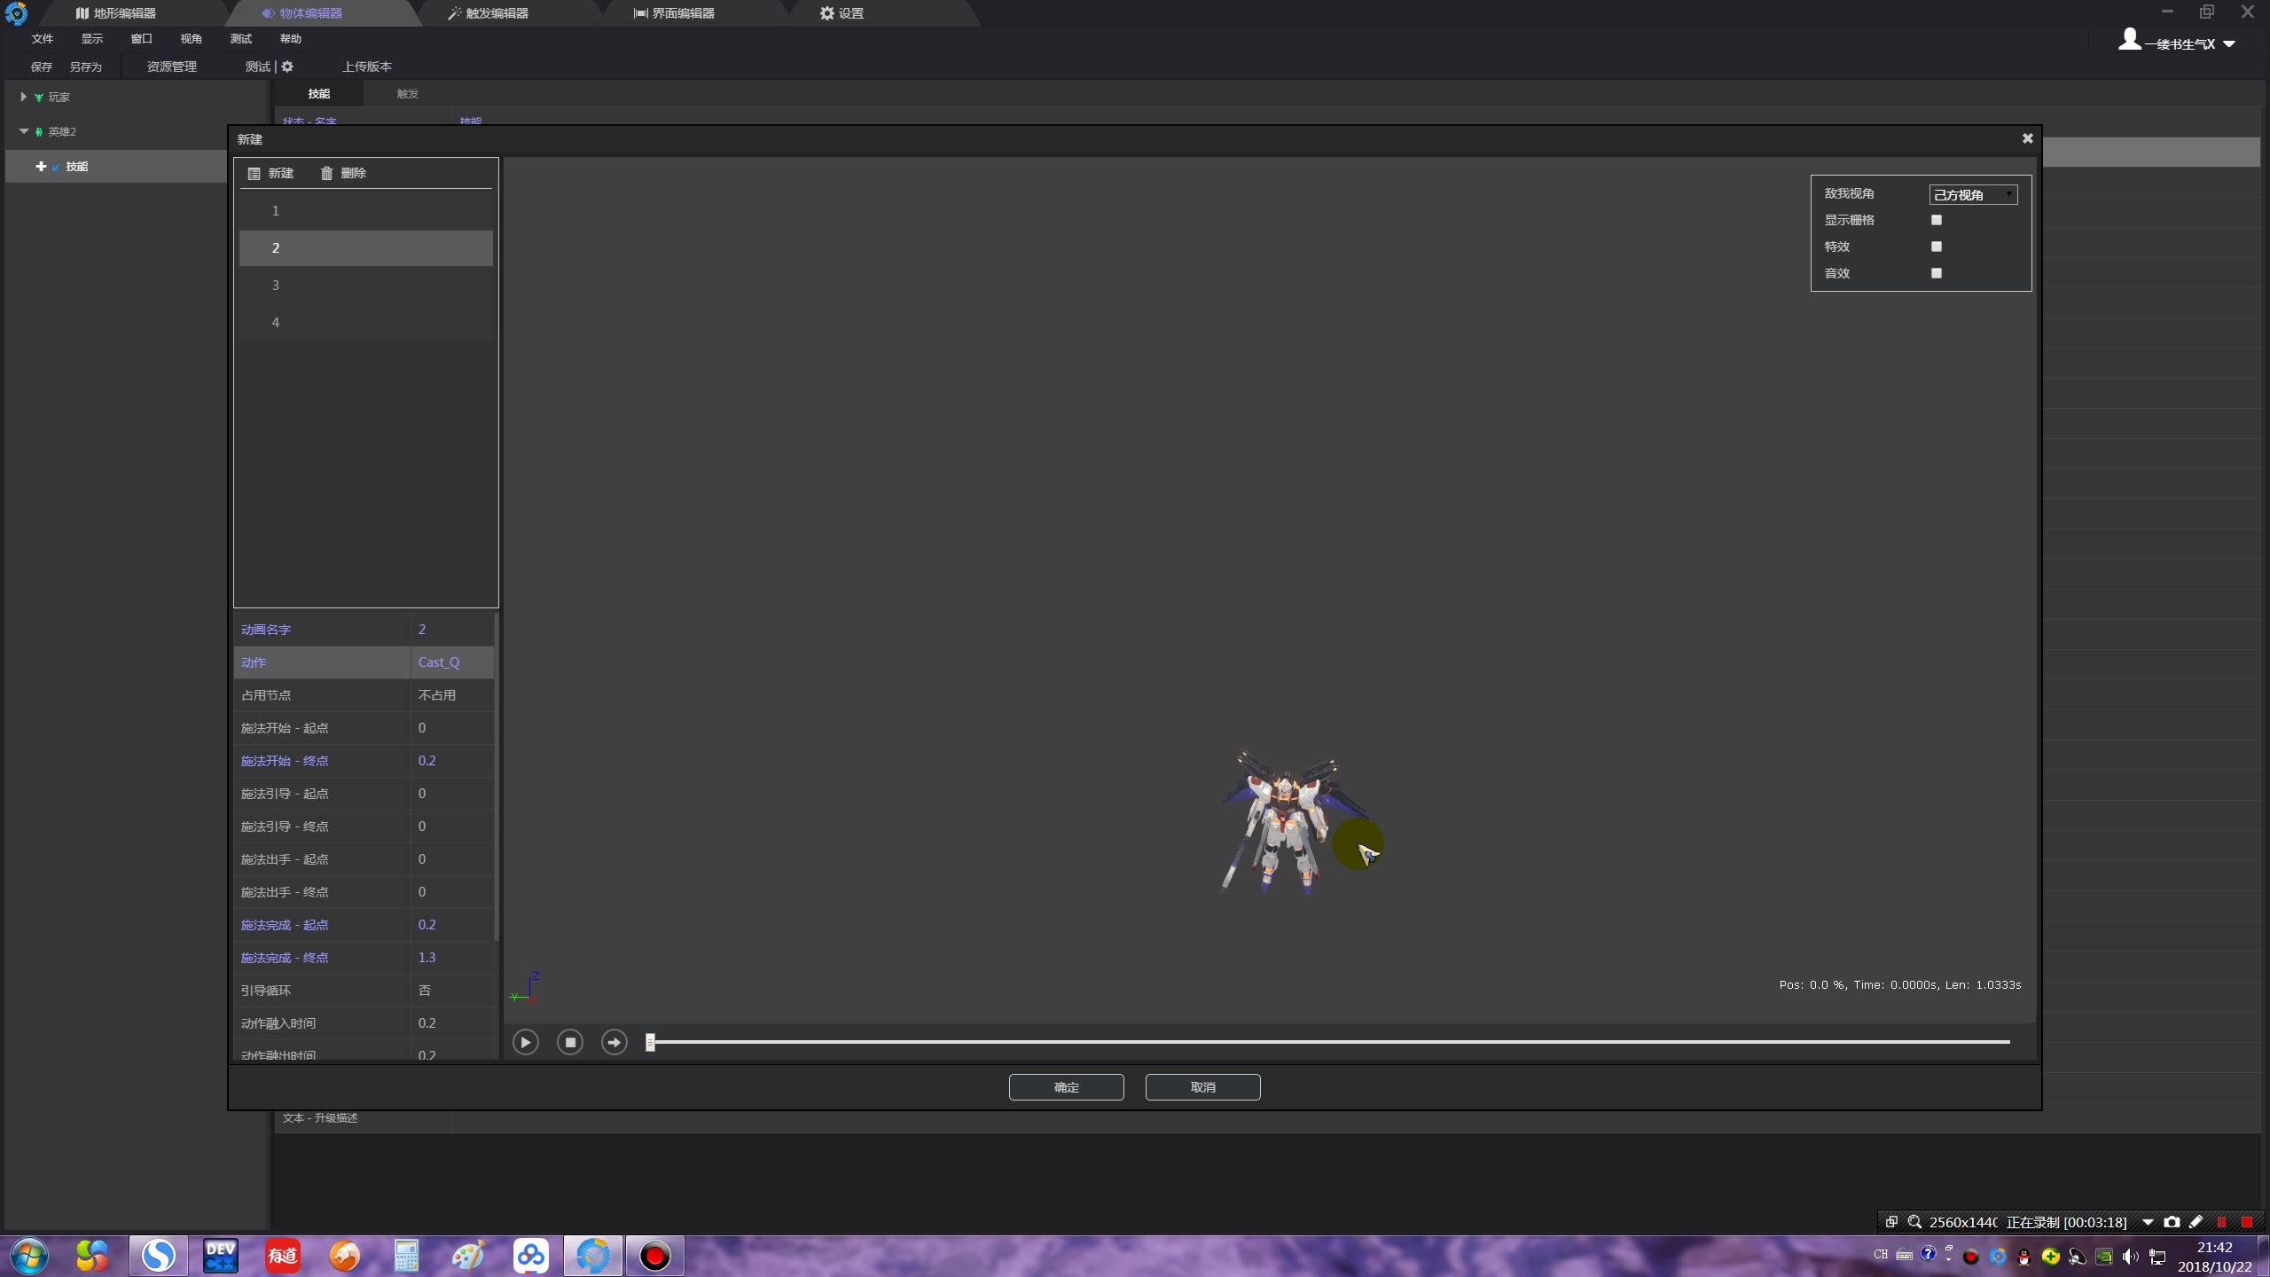Step the animation forward with arrow button
Screen dimensions: 2270x1277
coord(614,1042)
